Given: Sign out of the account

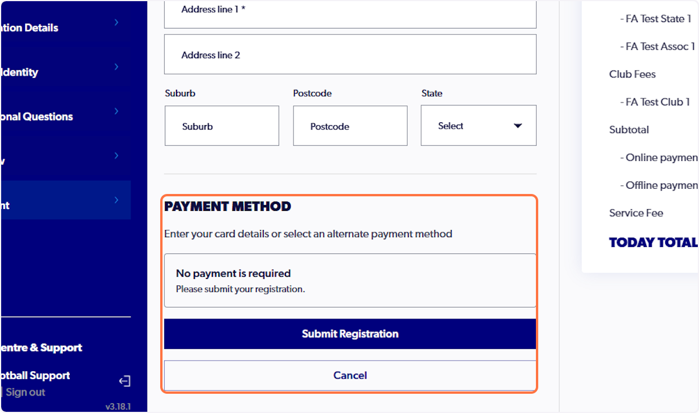Looking at the screenshot, I should 25,392.
